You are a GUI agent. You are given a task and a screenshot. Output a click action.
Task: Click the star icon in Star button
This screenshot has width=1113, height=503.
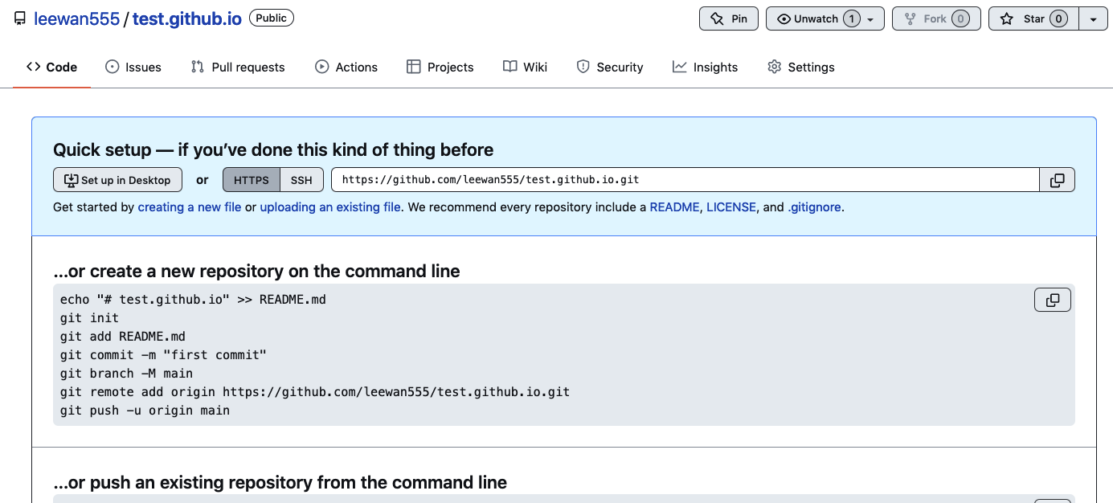(1006, 19)
